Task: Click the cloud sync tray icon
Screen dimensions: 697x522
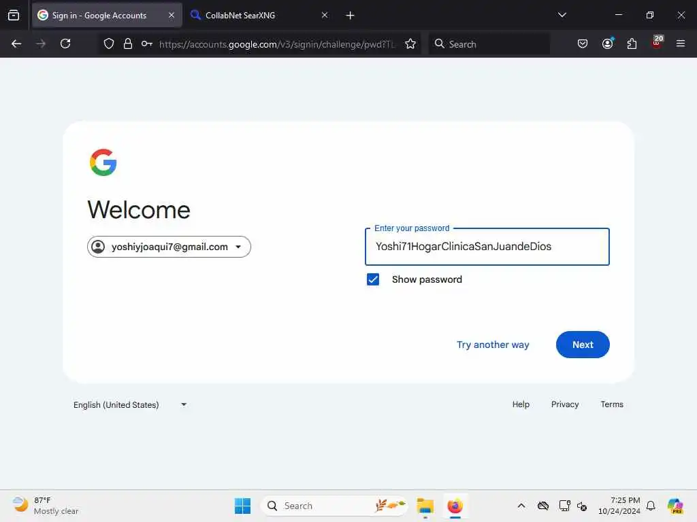Action: pyautogui.click(x=543, y=506)
